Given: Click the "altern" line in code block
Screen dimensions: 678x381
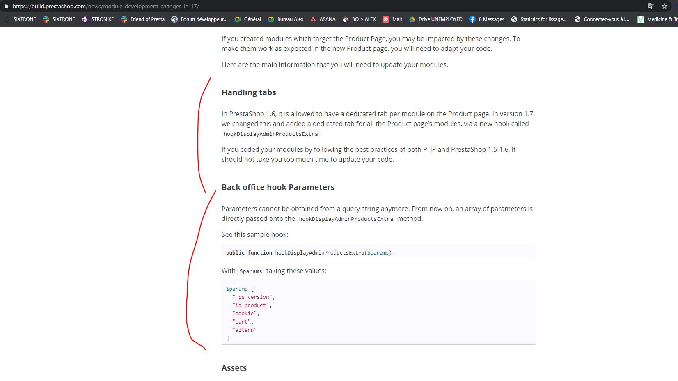Looking at the screenshot, I should point(245,330).
